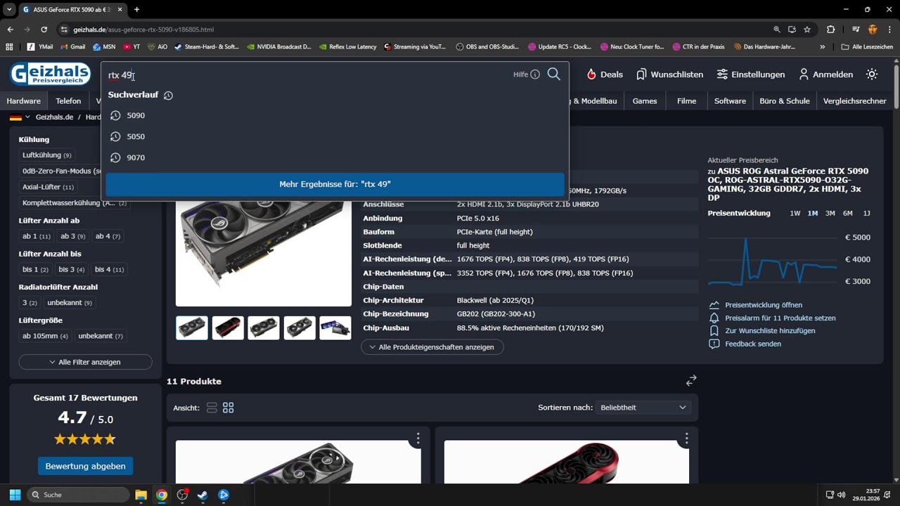Click the large ROG Astral product image
Screen dimensions: 900x506
click(x=263, y=253)
